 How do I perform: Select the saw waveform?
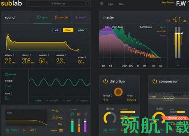pos(67,101)
